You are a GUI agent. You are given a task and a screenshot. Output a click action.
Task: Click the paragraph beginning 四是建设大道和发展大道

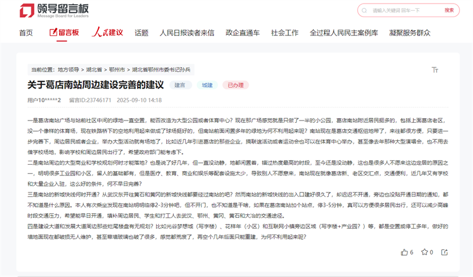[x=238, y=232]
